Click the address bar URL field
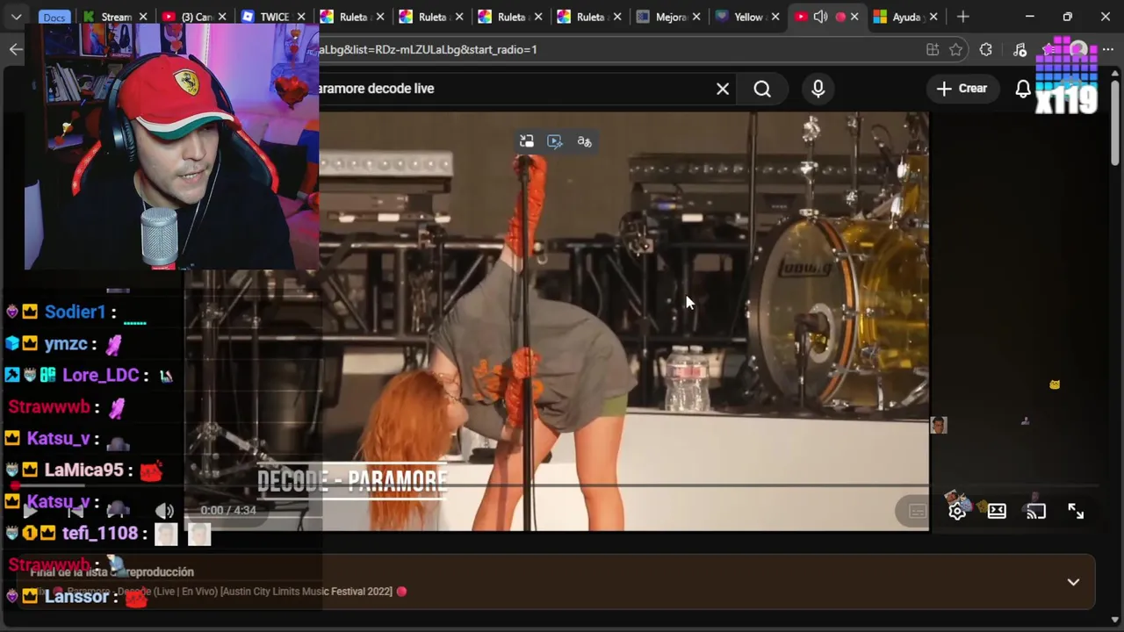 (x=615, y=49)
